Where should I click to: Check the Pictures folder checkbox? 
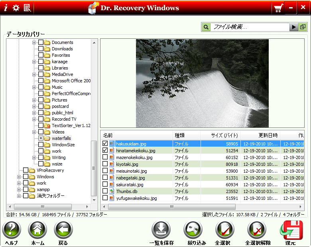pyautogui.click(x=41, y=100)
